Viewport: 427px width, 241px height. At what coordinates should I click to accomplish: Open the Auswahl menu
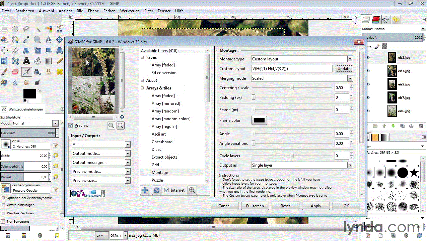[46, 11]
